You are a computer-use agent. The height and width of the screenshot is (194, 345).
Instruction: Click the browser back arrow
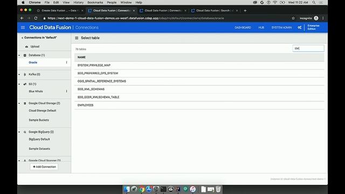tap(22, 18)
